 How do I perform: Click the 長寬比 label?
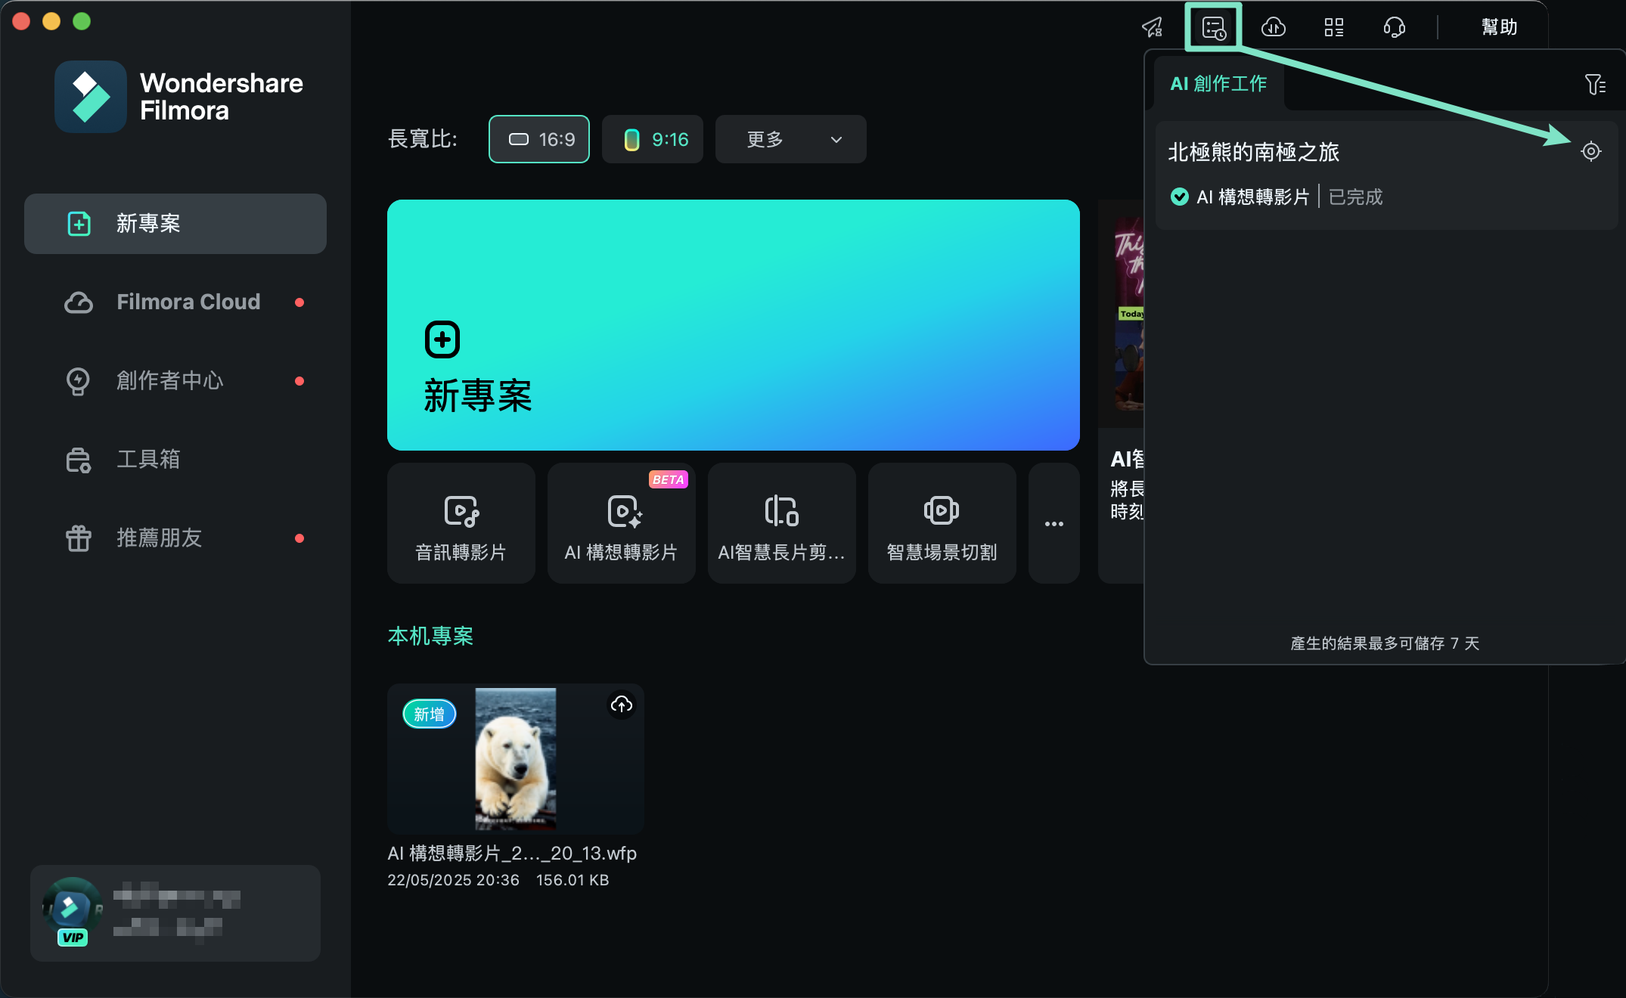(x=422, y=139)
